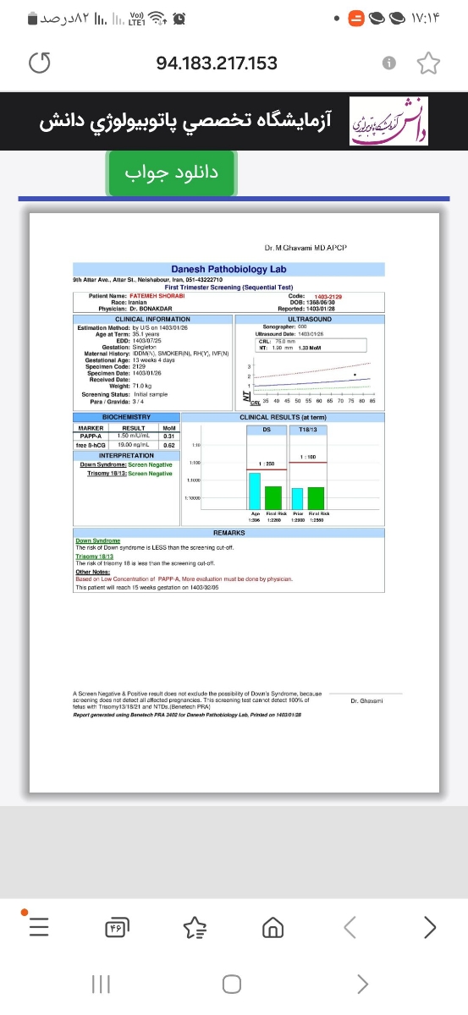The width and height of the screenshot is (468, 1015).
Task: Click the Trisomy 18/13 heading under Remarks
Action: pos(95,557)
